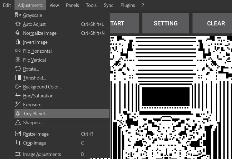This screenshot has width=232, height=159.
Task: Click the Rotate circular arrow icon
Action: 18,69
